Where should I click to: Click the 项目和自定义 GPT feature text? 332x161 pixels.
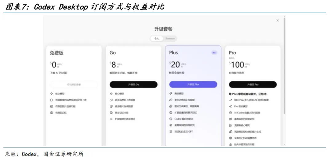(184, 132)
